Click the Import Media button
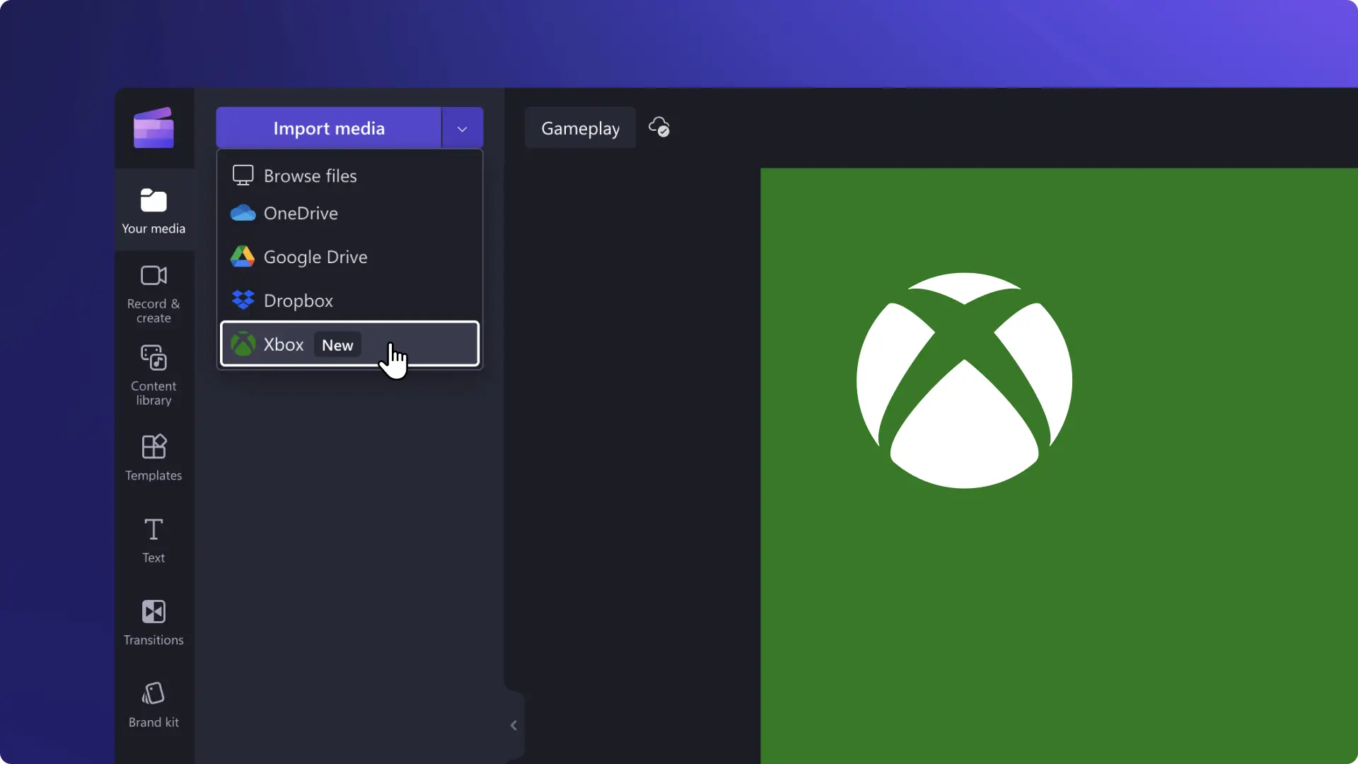Screen dimensions: 1358x764 328,128
